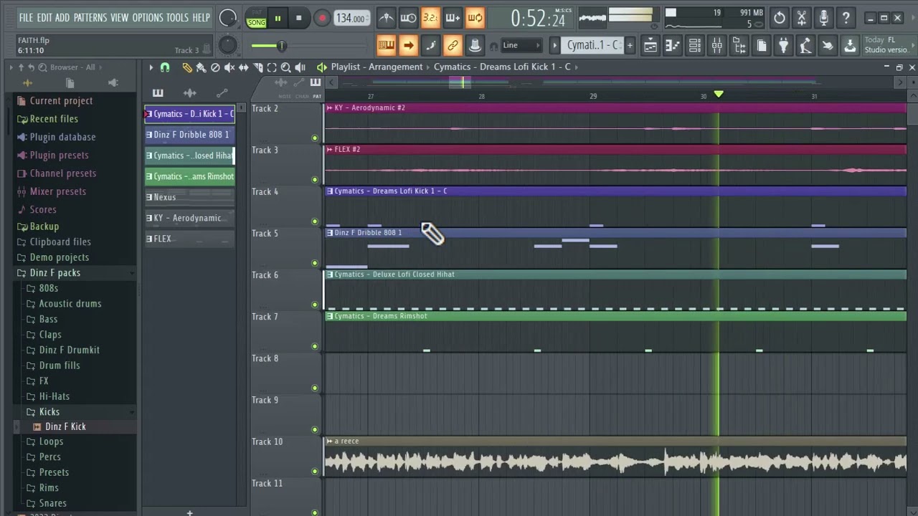918x516 pixels.
Task: Click the browser plugins speaker icon
Action: pos(113,83)
